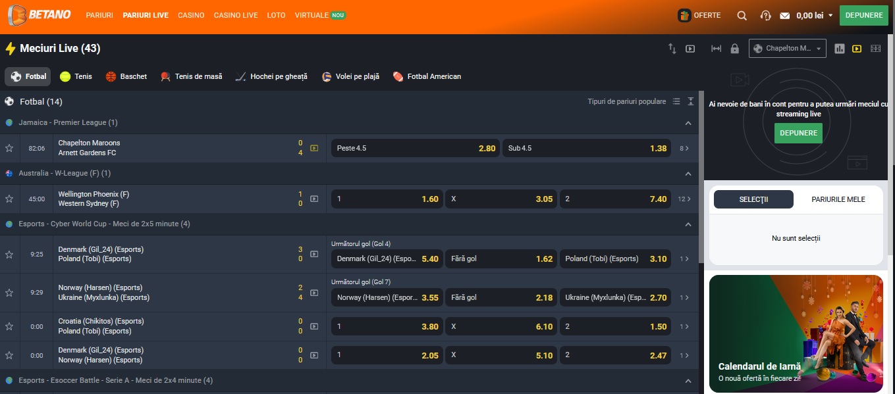
Task: Collapse the Australia - W-League section
Action: tap(688, 174)
